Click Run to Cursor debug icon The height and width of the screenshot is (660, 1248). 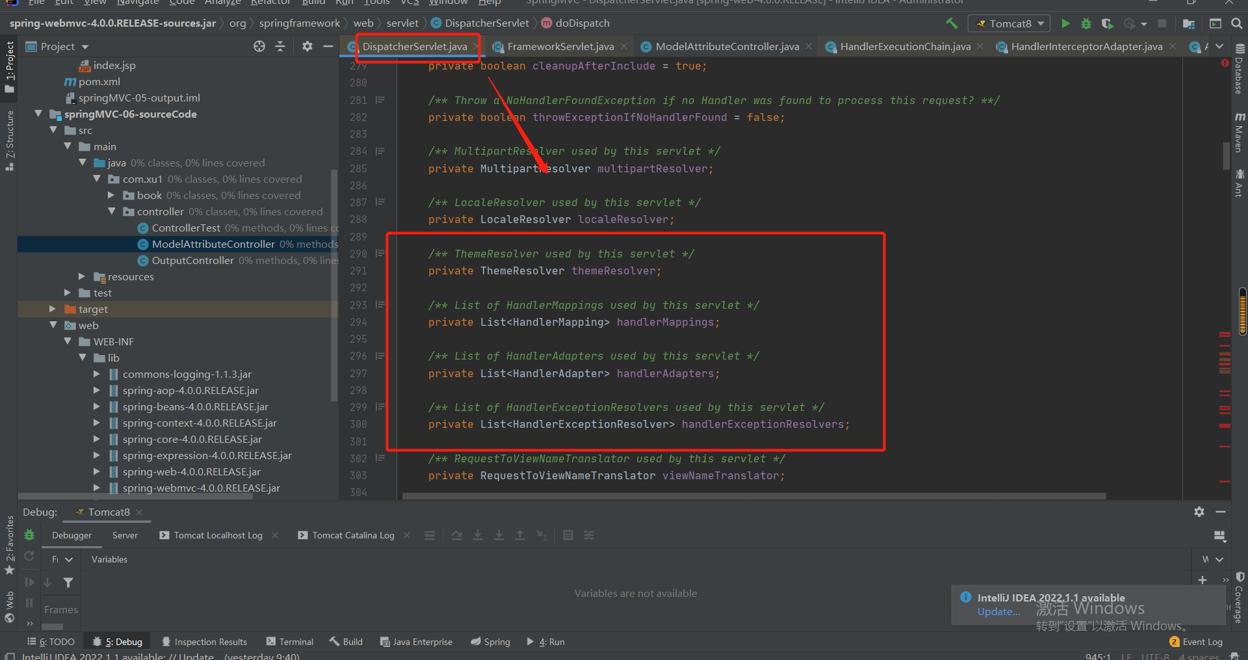tap(542, 535)
